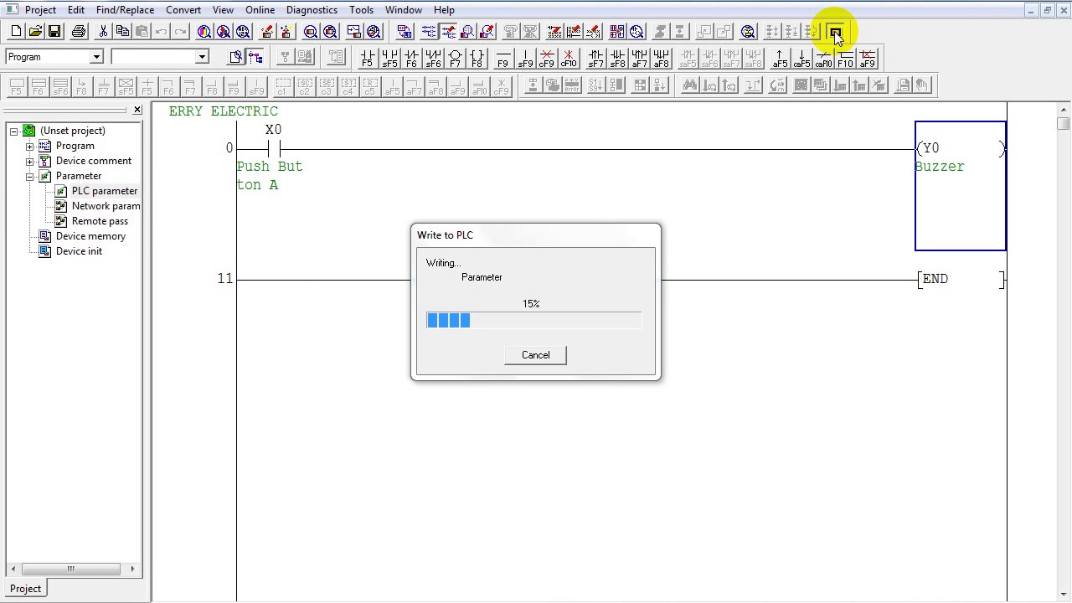Select Device memory in tree

coord(90,236)
